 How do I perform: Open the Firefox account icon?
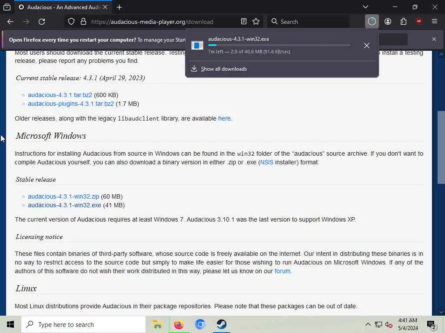click(x=388, y=22)
